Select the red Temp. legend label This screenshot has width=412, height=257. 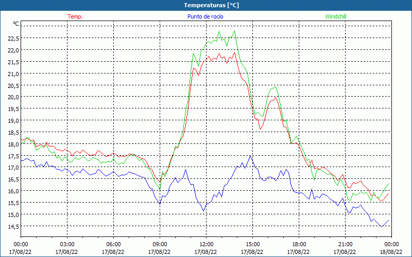point(75,16)
